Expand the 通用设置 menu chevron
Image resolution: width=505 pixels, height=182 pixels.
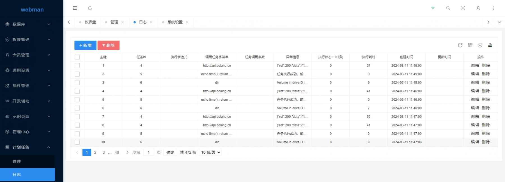click(49, 70)
